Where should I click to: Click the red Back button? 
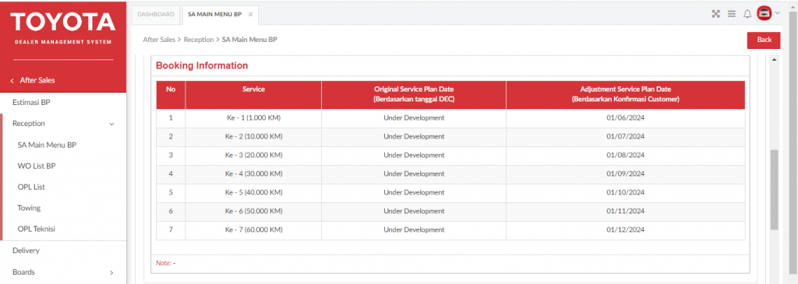click(x=764, y=40)
